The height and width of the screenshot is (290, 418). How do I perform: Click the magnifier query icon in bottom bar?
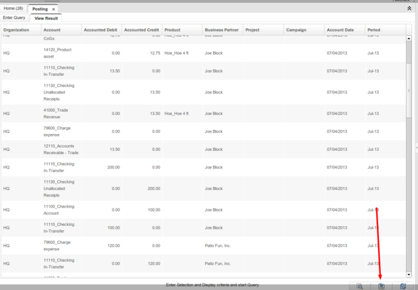[x=360, y=286]
